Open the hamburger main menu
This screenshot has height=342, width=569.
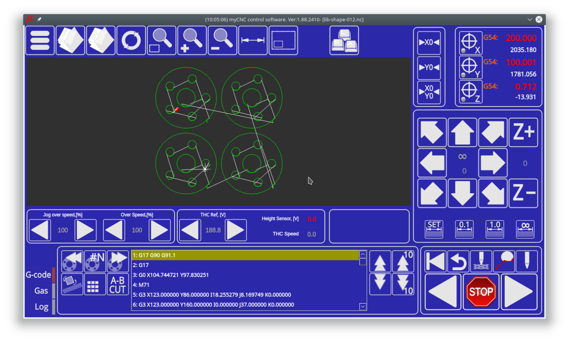pos(40,40)
